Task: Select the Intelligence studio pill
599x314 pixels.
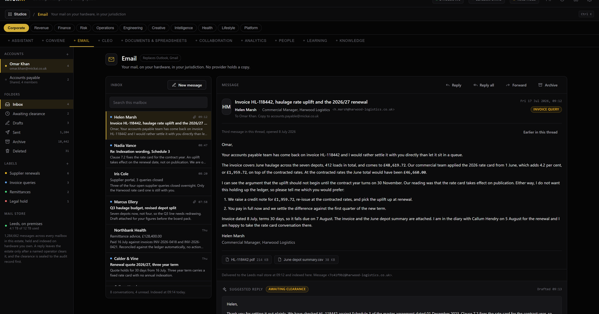Action: click(x=184, y=28)
